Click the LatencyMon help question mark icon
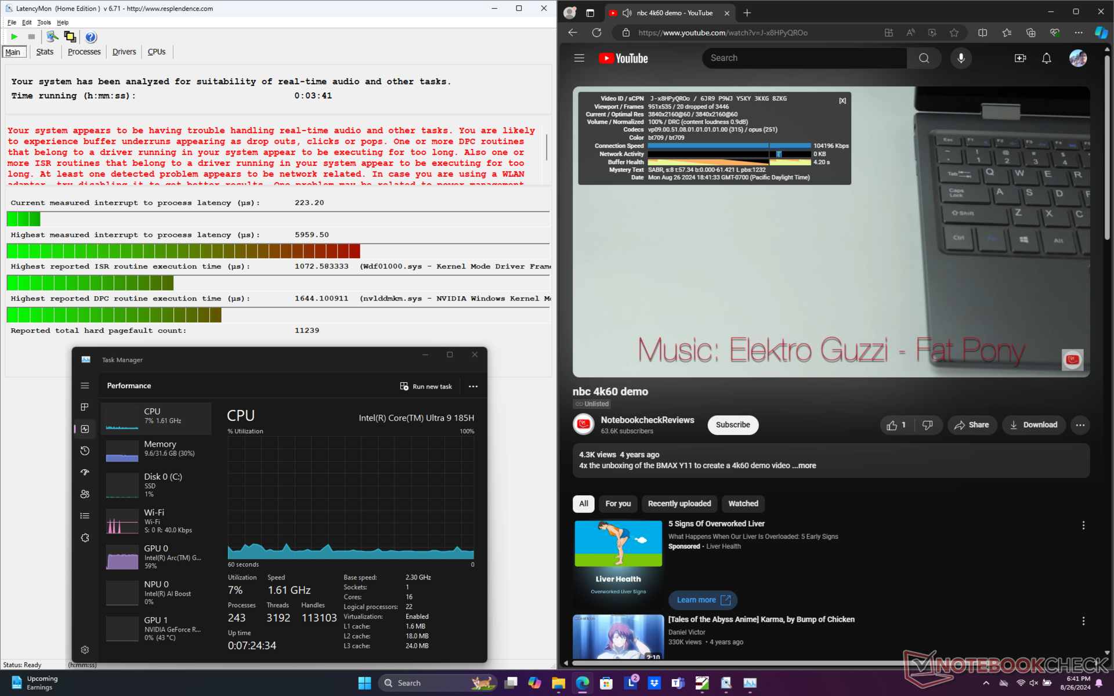Image resolution: width=1114 pixels, height=696 pixels. [x=91, y=37]
